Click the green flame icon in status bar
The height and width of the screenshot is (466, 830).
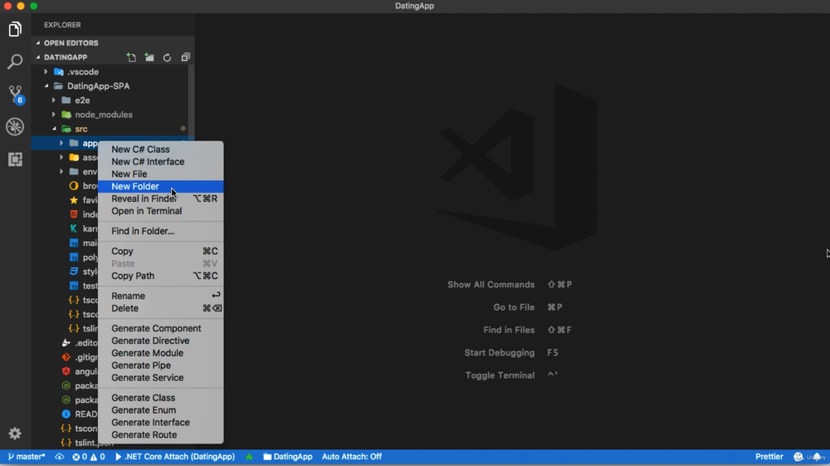[249, 457]
